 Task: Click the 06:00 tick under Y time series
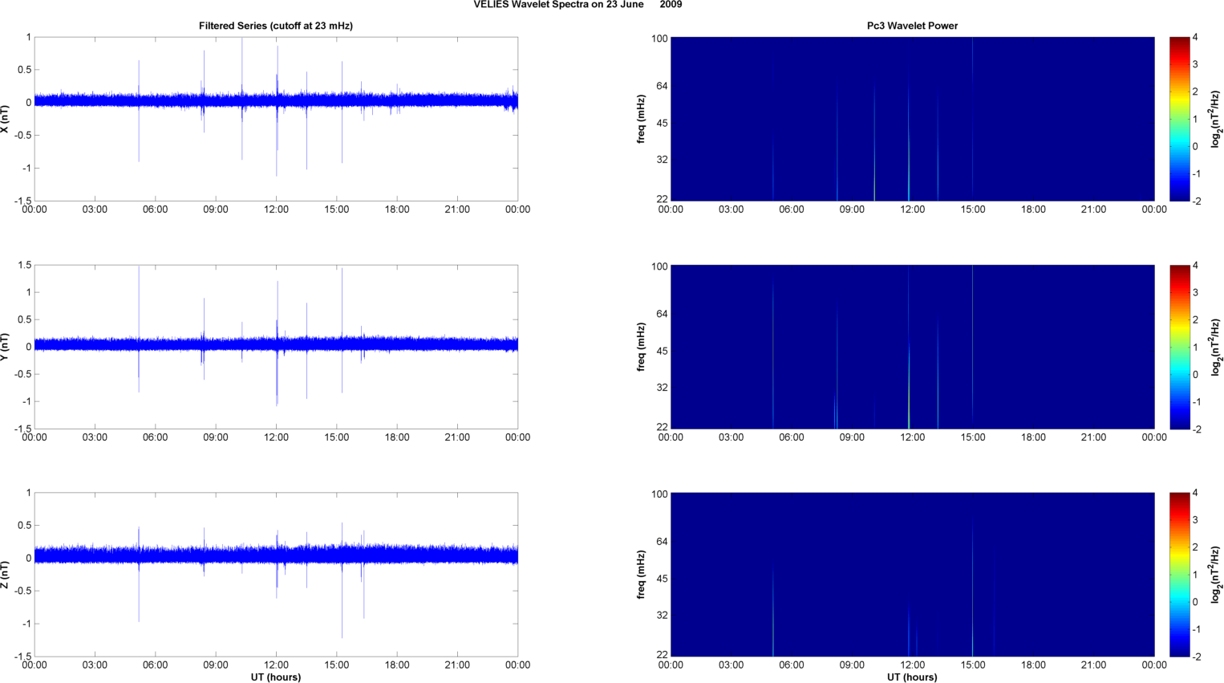(155, 437)
